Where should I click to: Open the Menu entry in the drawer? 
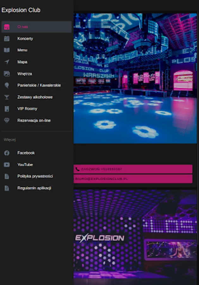pos(36,50)
